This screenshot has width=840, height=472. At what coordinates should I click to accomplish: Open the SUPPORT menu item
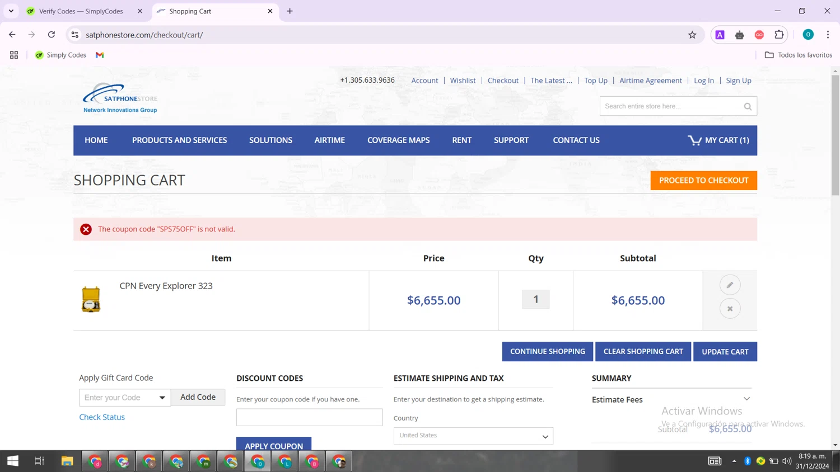click(511, 140)
